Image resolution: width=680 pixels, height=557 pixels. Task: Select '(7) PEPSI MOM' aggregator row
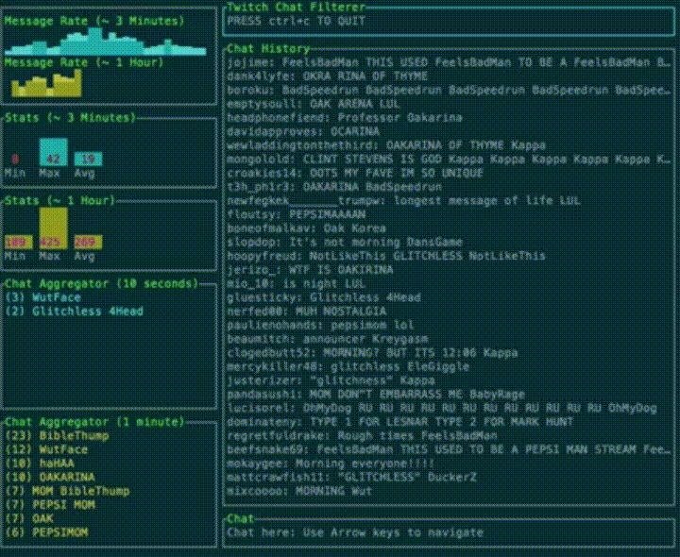[x=50, y=505]
